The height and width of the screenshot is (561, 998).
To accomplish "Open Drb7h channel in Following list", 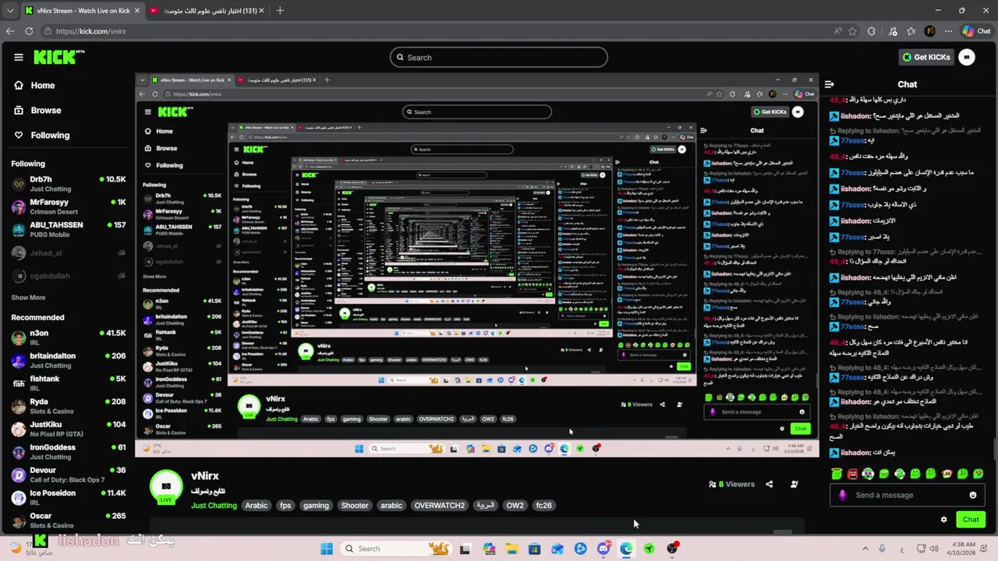I will tap(68, 183).
